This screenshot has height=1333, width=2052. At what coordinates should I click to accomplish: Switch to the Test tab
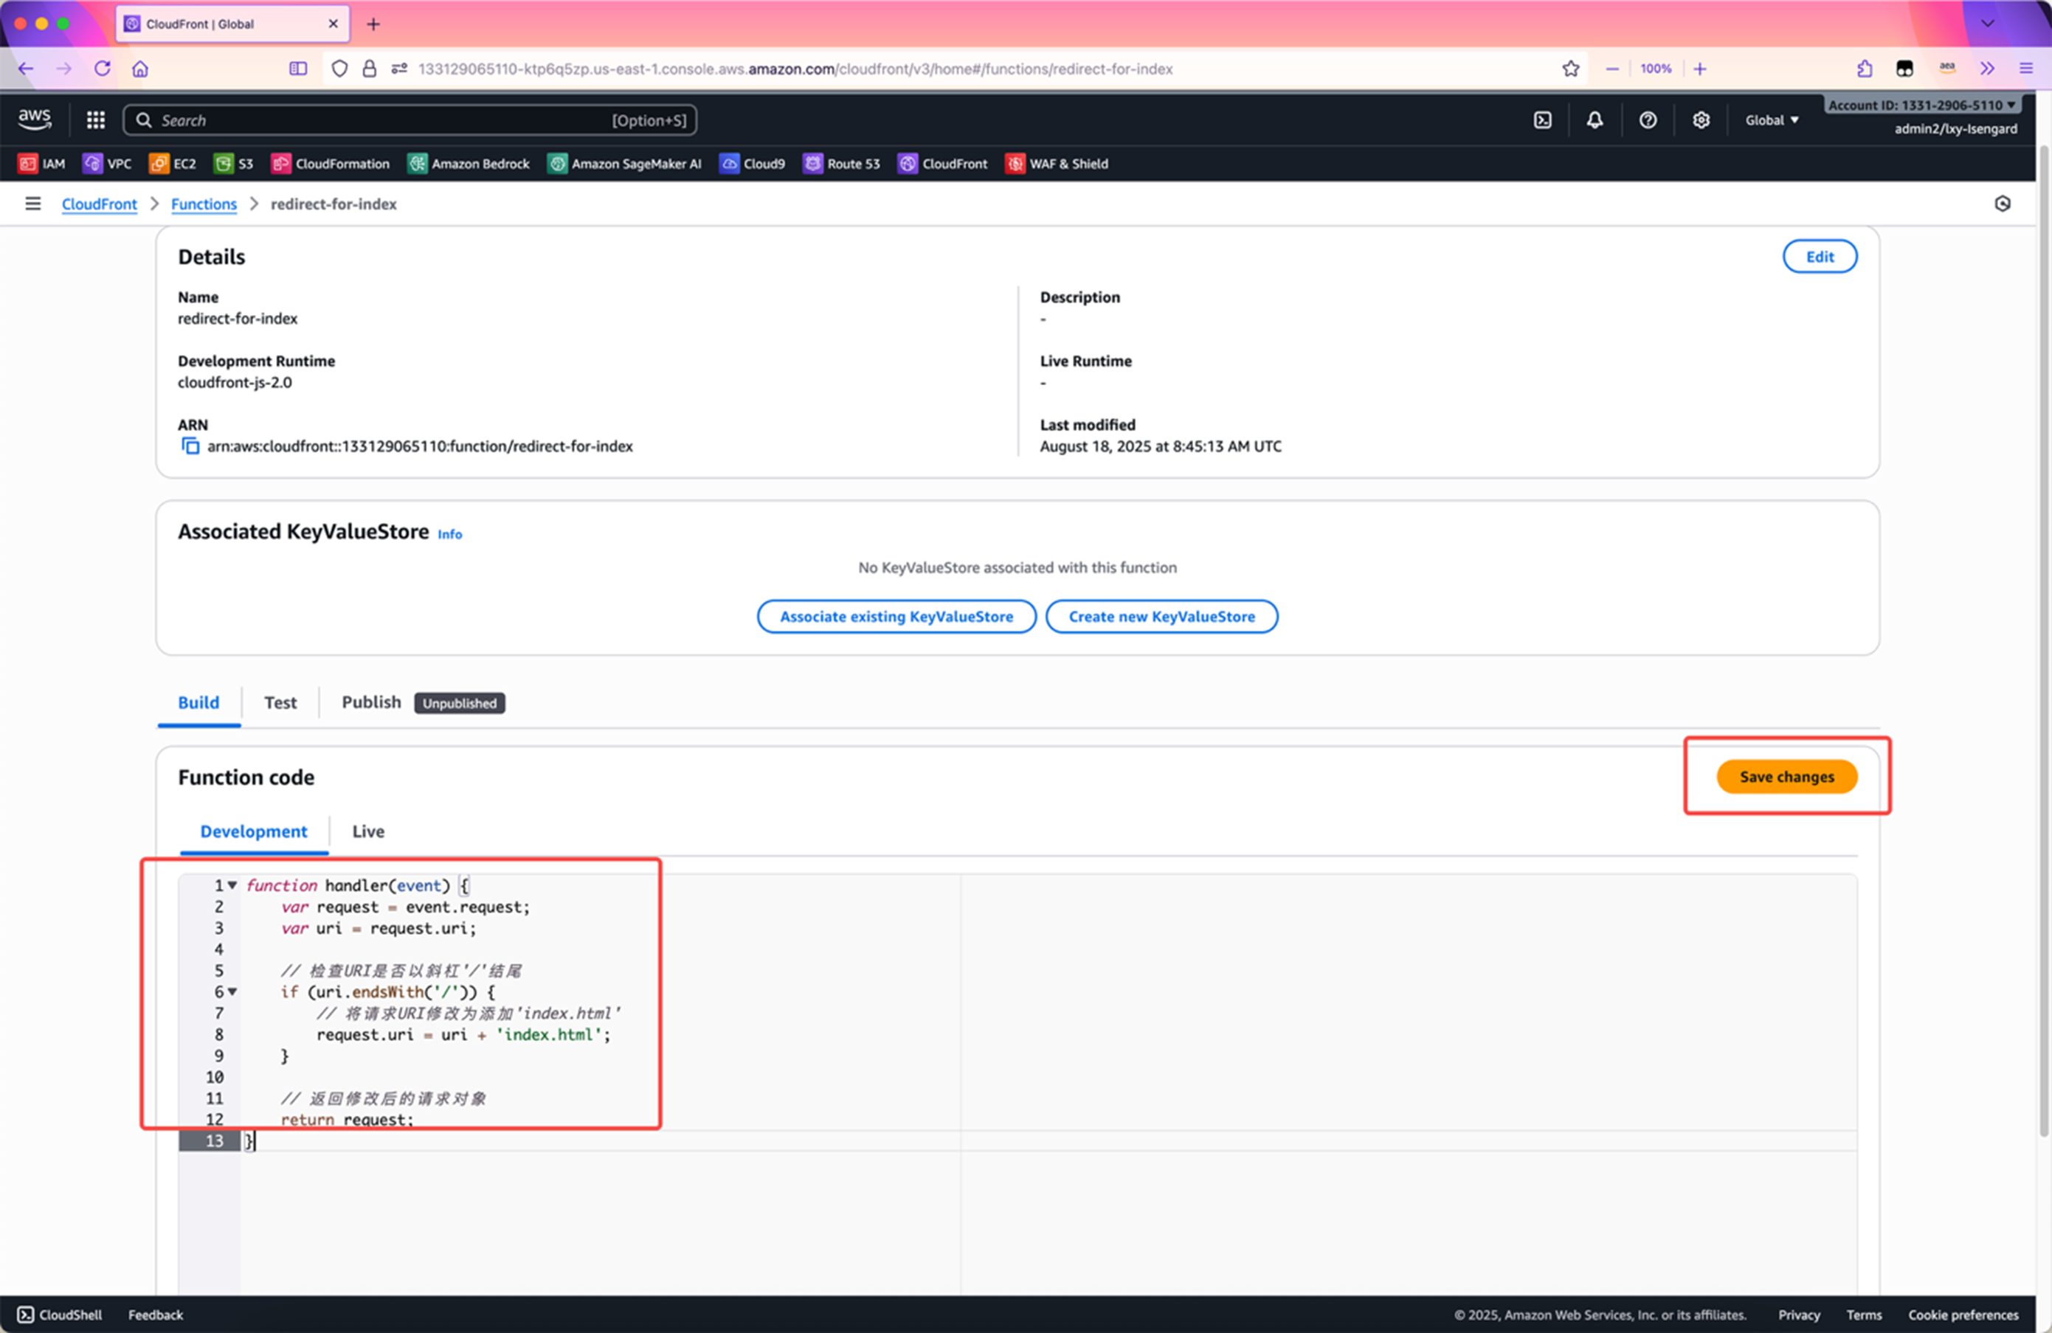coord(280,703)
